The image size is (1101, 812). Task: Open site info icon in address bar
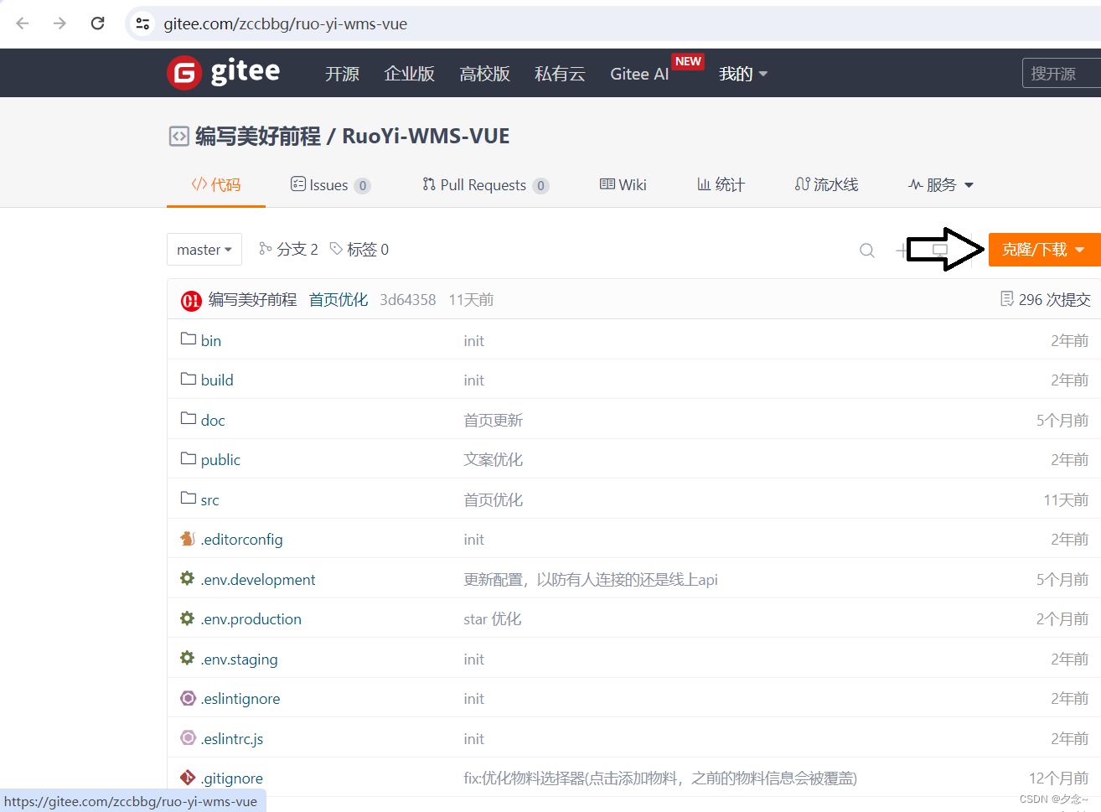(143, 23)
